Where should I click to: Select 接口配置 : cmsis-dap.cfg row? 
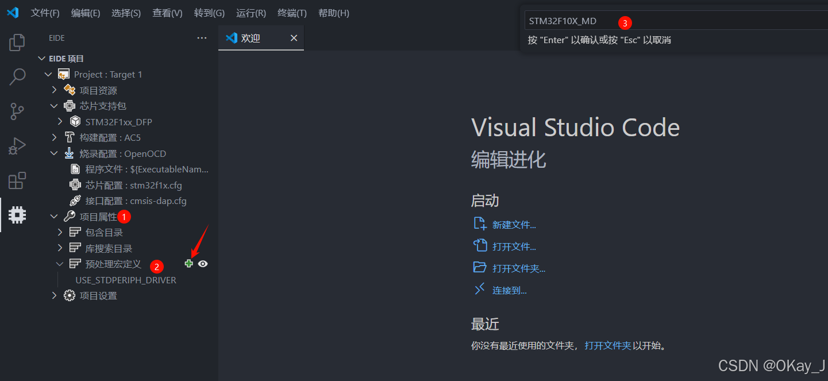pos(136,201)
